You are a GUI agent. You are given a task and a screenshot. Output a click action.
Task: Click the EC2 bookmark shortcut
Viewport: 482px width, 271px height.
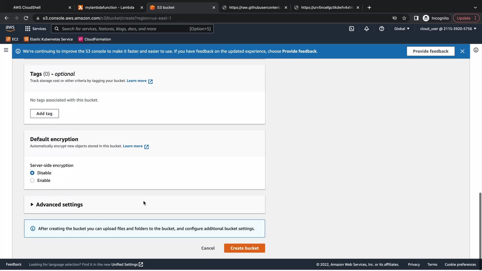coord(12,39)
